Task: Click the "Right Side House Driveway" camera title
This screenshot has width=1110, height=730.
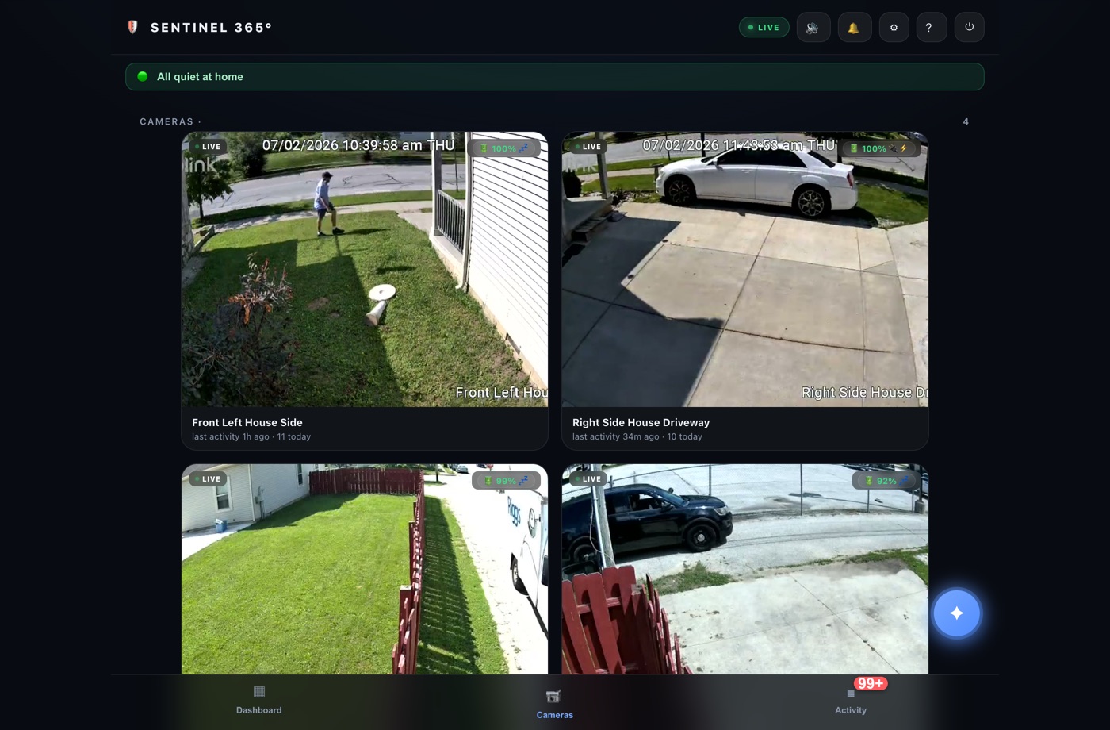Action: tap(641, 423)
